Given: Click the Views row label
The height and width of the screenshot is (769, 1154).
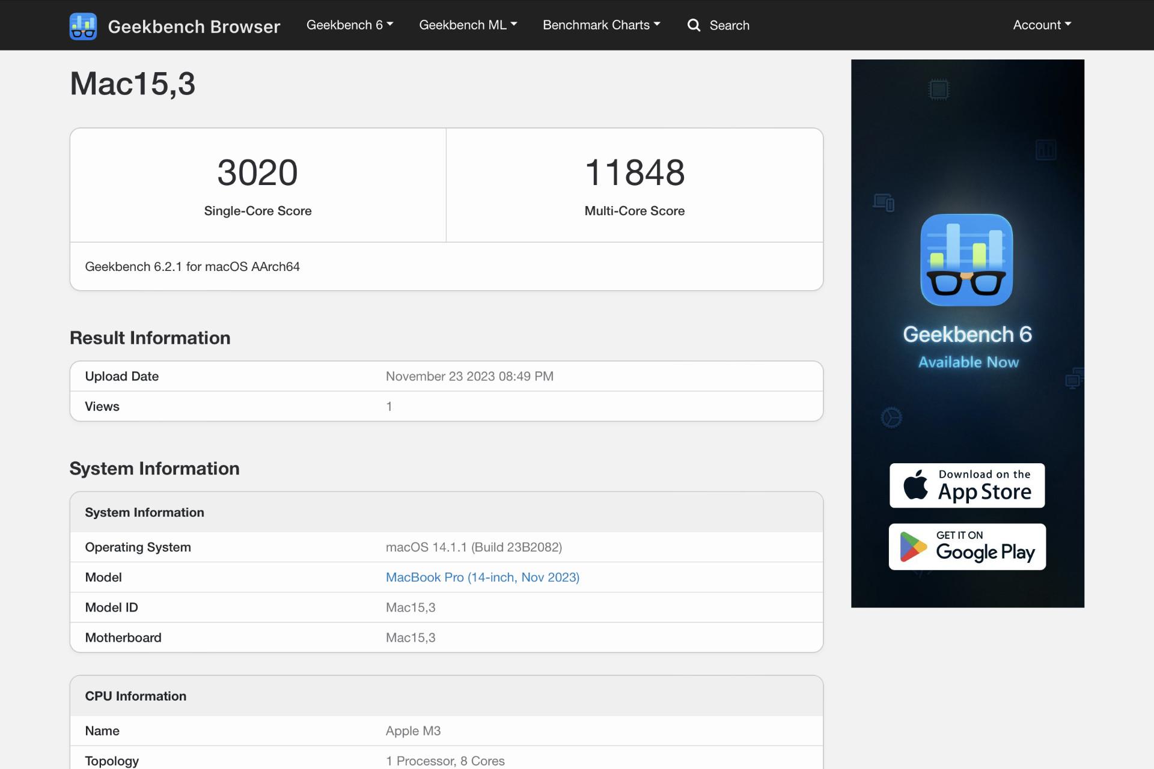Looking at the screenshot, I should (102, 407).
